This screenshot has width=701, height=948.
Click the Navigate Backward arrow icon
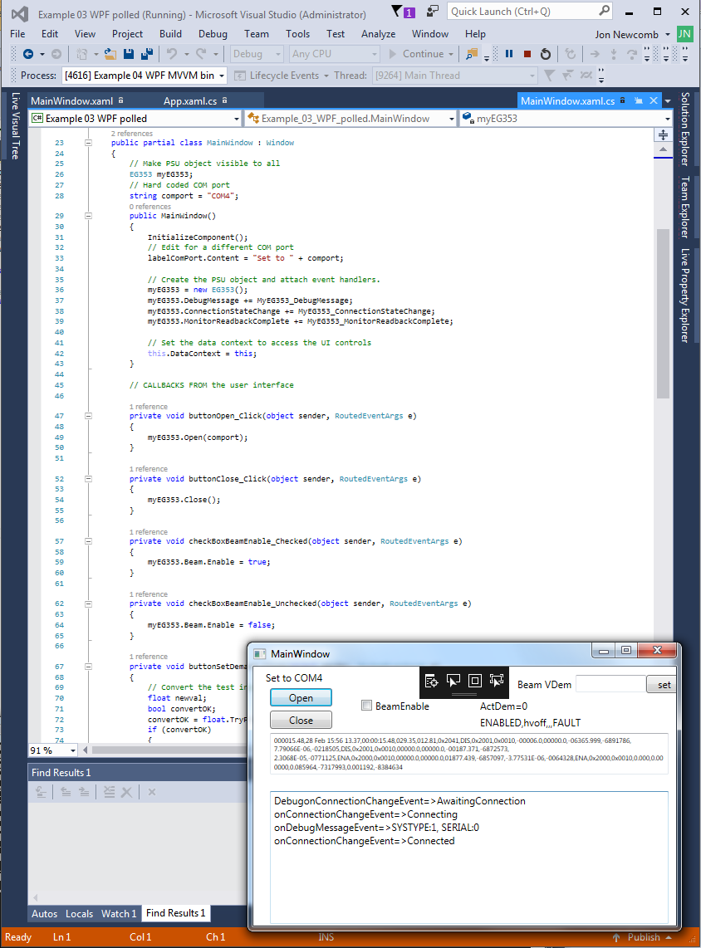point(27,55)
